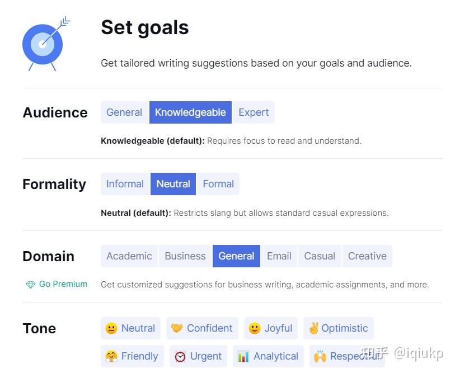The image size is (455, 373).
Task: Select the Neutral face emoji tone
Action: [130, 328]
